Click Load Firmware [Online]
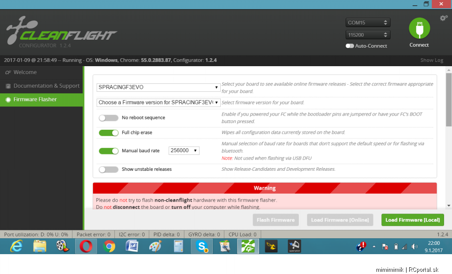 click(x=340, y=220)
